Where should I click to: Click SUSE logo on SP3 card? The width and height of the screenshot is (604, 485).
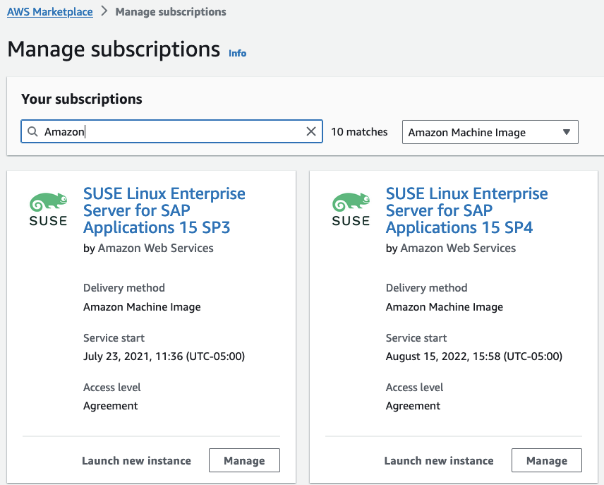(x=49, y=209)
